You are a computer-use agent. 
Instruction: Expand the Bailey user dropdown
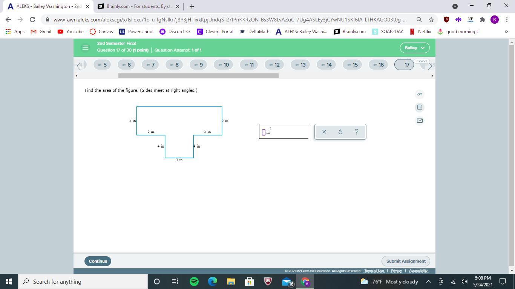[414, 48]
